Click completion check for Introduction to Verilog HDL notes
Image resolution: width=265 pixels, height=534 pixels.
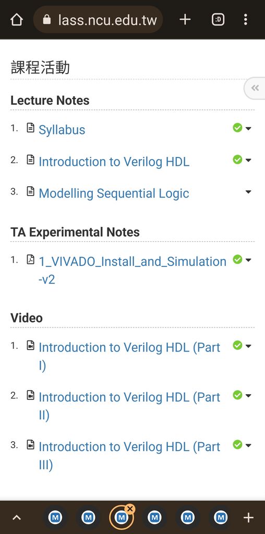237,160
